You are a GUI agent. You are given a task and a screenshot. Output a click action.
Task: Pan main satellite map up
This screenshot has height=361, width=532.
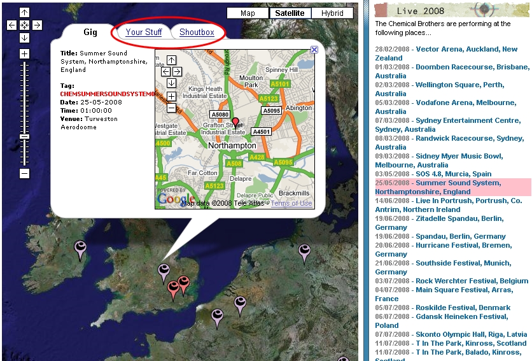coord(24,13)
